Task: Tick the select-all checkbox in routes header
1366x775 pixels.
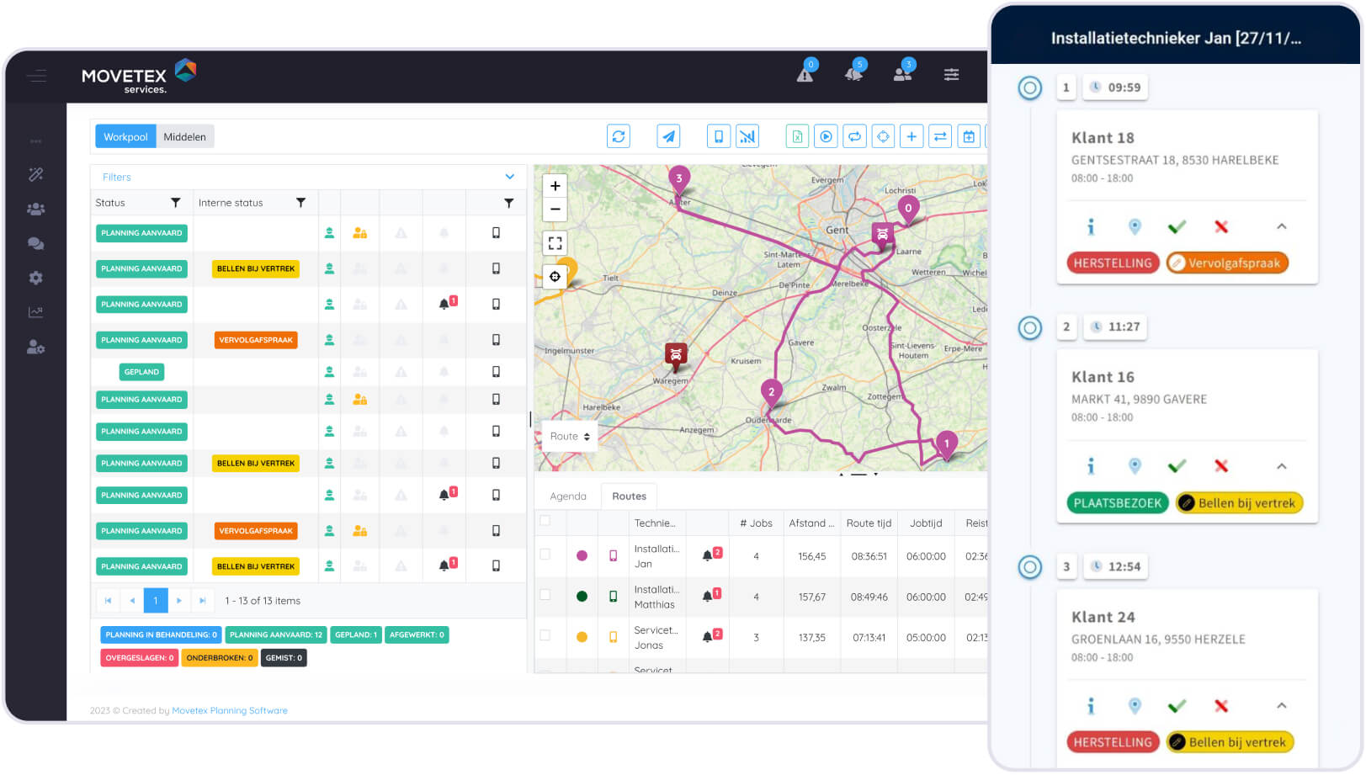Action: point(545,521)
